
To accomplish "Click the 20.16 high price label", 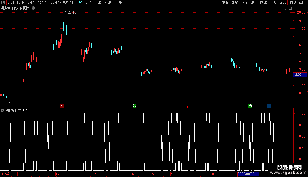I will pyautogui.click(x=72, y=13).
